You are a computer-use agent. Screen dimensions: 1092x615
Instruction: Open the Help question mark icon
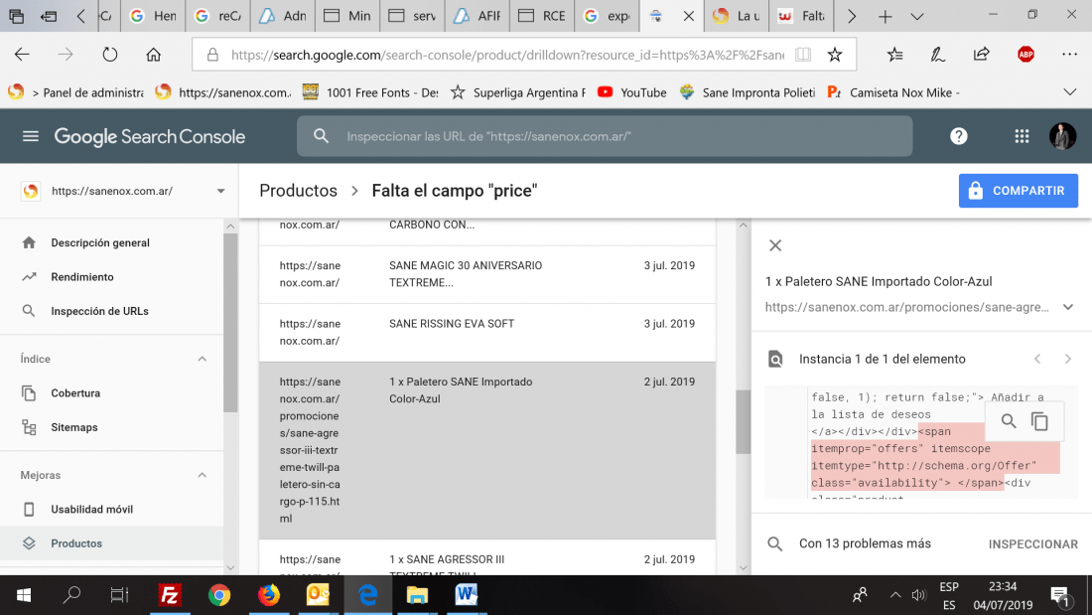point(958,136)
